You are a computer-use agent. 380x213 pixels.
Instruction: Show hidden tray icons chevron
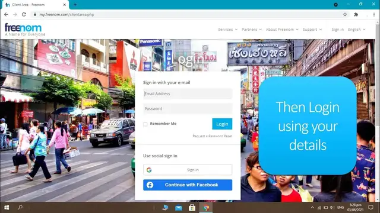pos(312,208)
